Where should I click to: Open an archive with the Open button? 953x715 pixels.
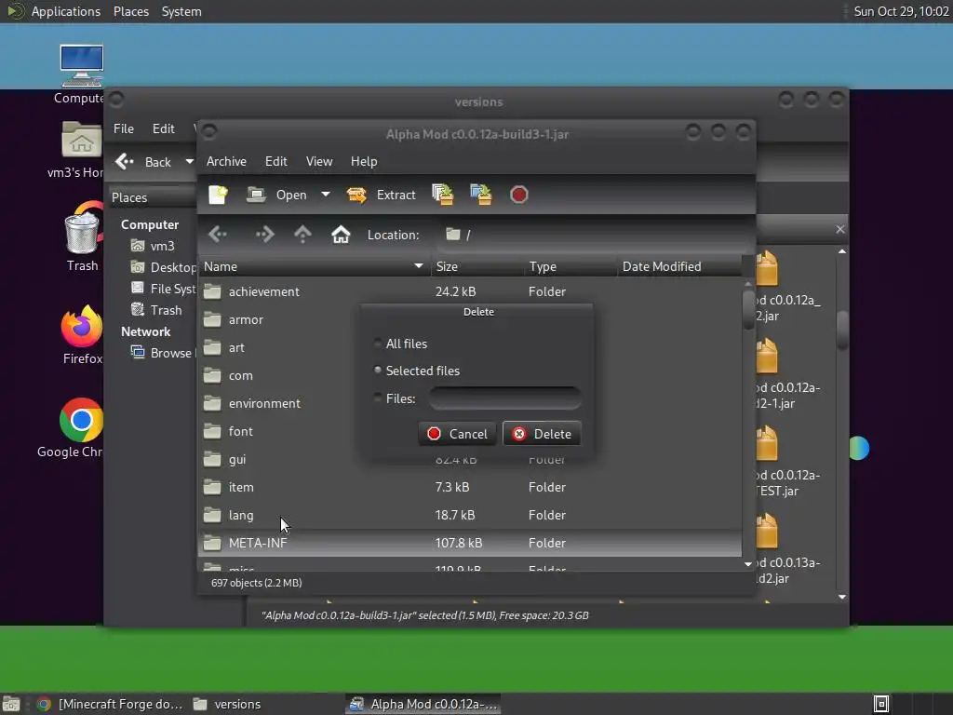tap(277, 195)
